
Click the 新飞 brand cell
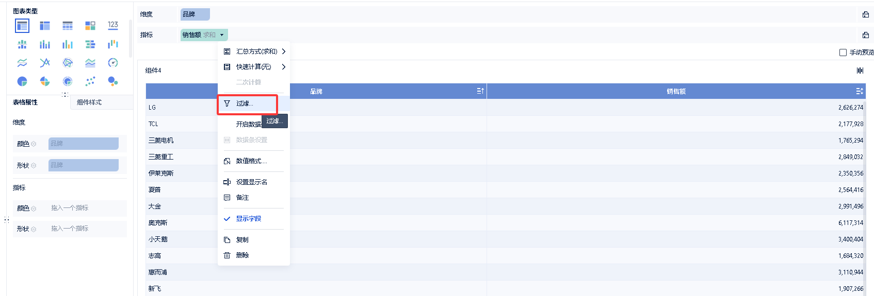point(155,289)
